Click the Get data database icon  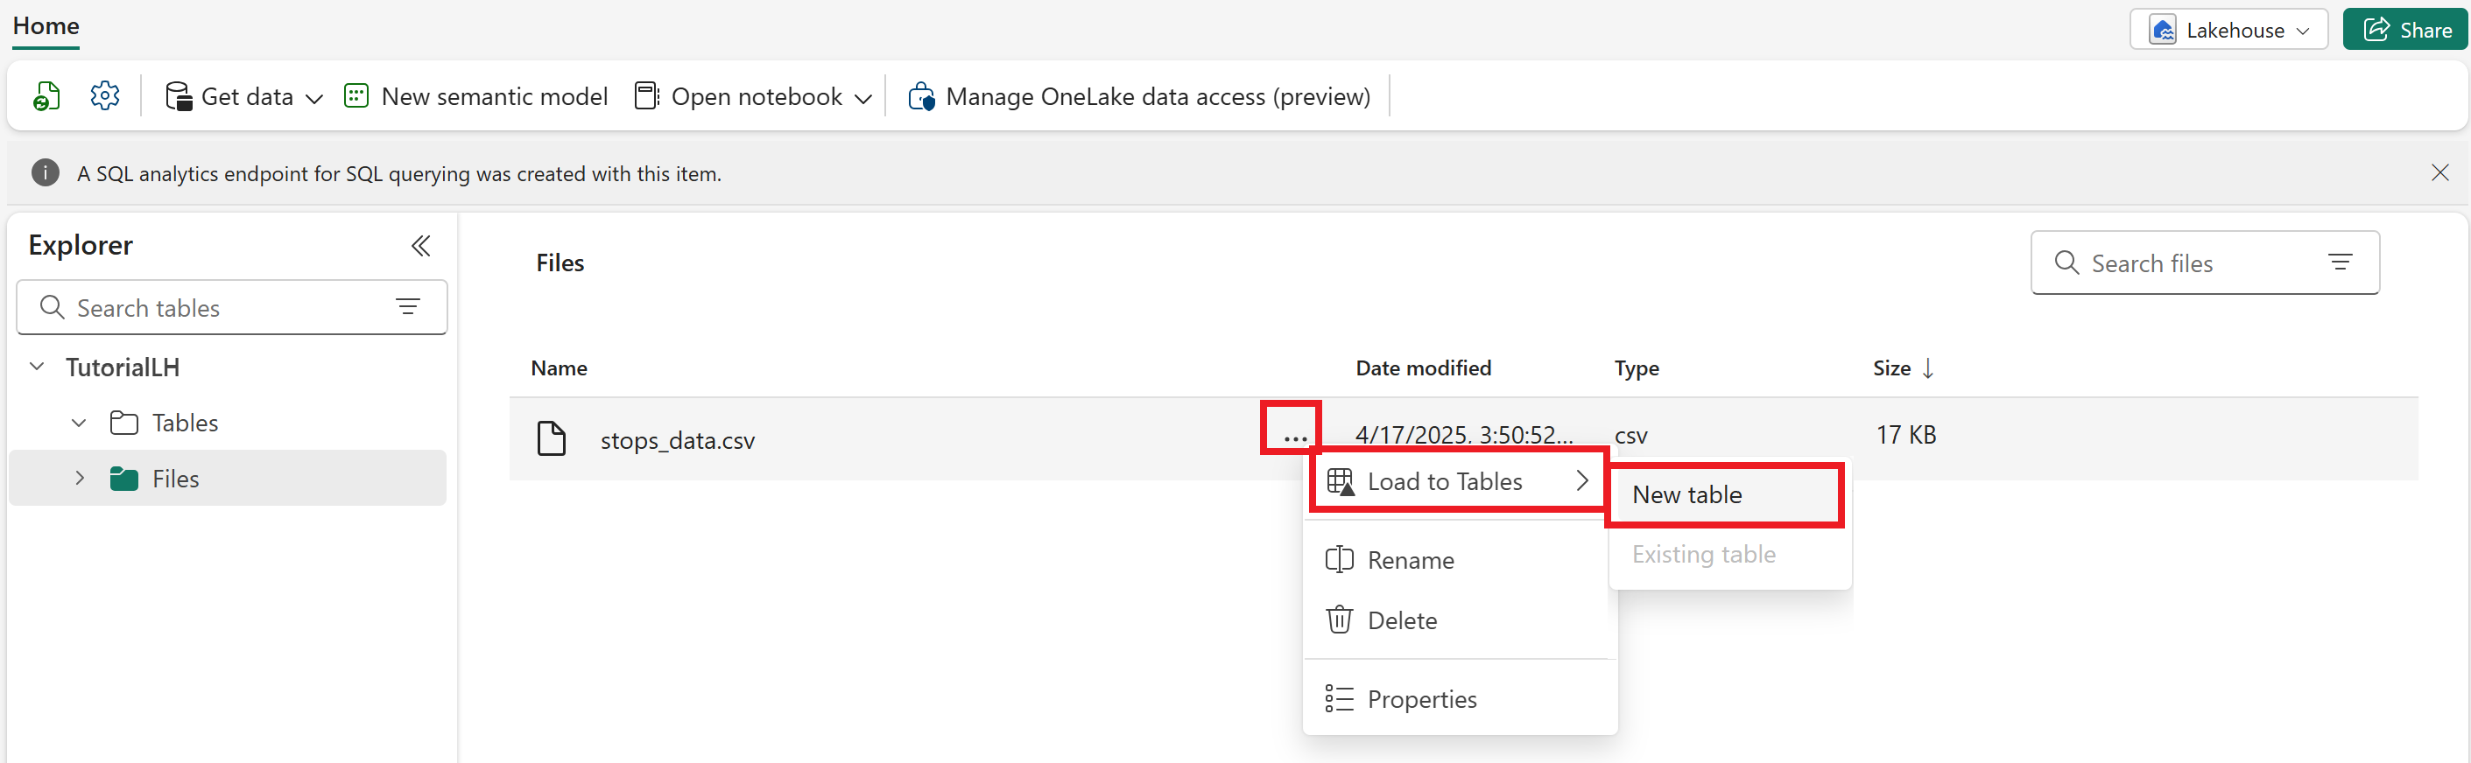click(179, 97)
